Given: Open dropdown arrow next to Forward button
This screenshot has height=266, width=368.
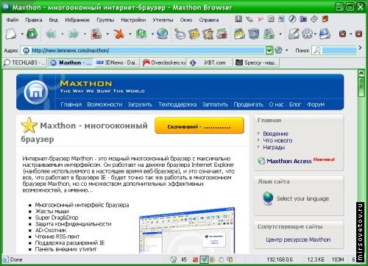Looking at the screenshot, I should pyautogui.click(x=85, y=34).
